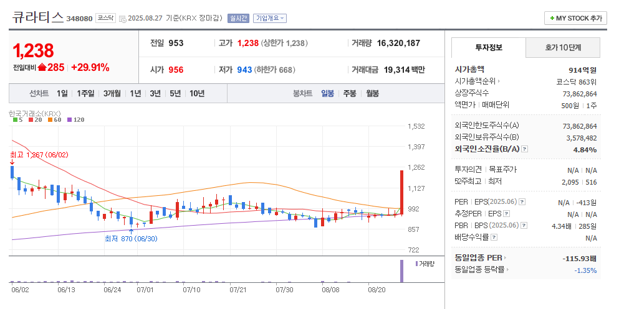Click the 전일 value 953
The height and width of the screenshot is (309, 619).
[176, 43]
